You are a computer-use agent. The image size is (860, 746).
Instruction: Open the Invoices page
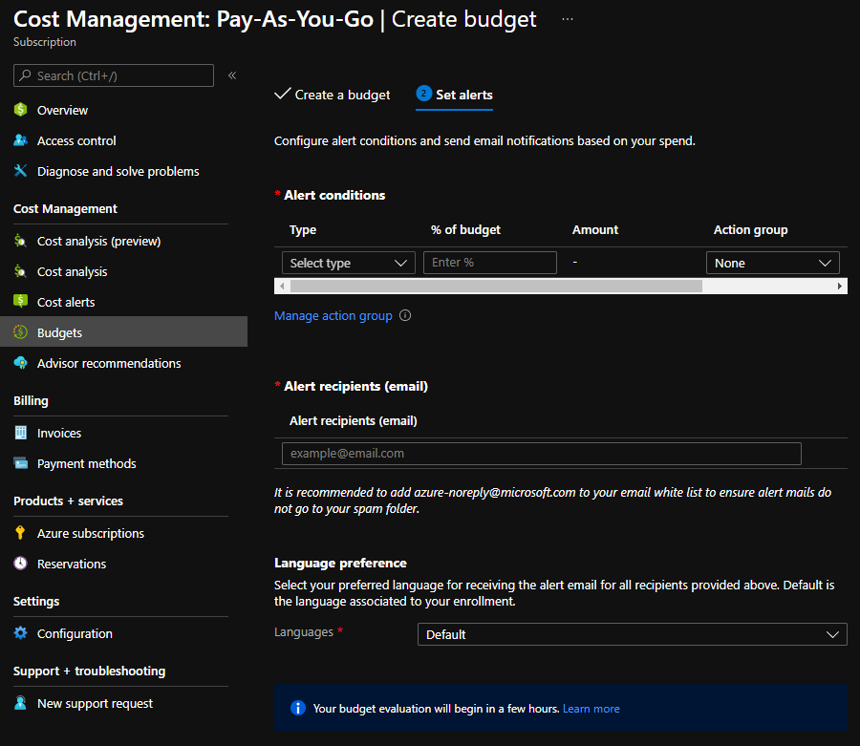[x=60, y=433]
